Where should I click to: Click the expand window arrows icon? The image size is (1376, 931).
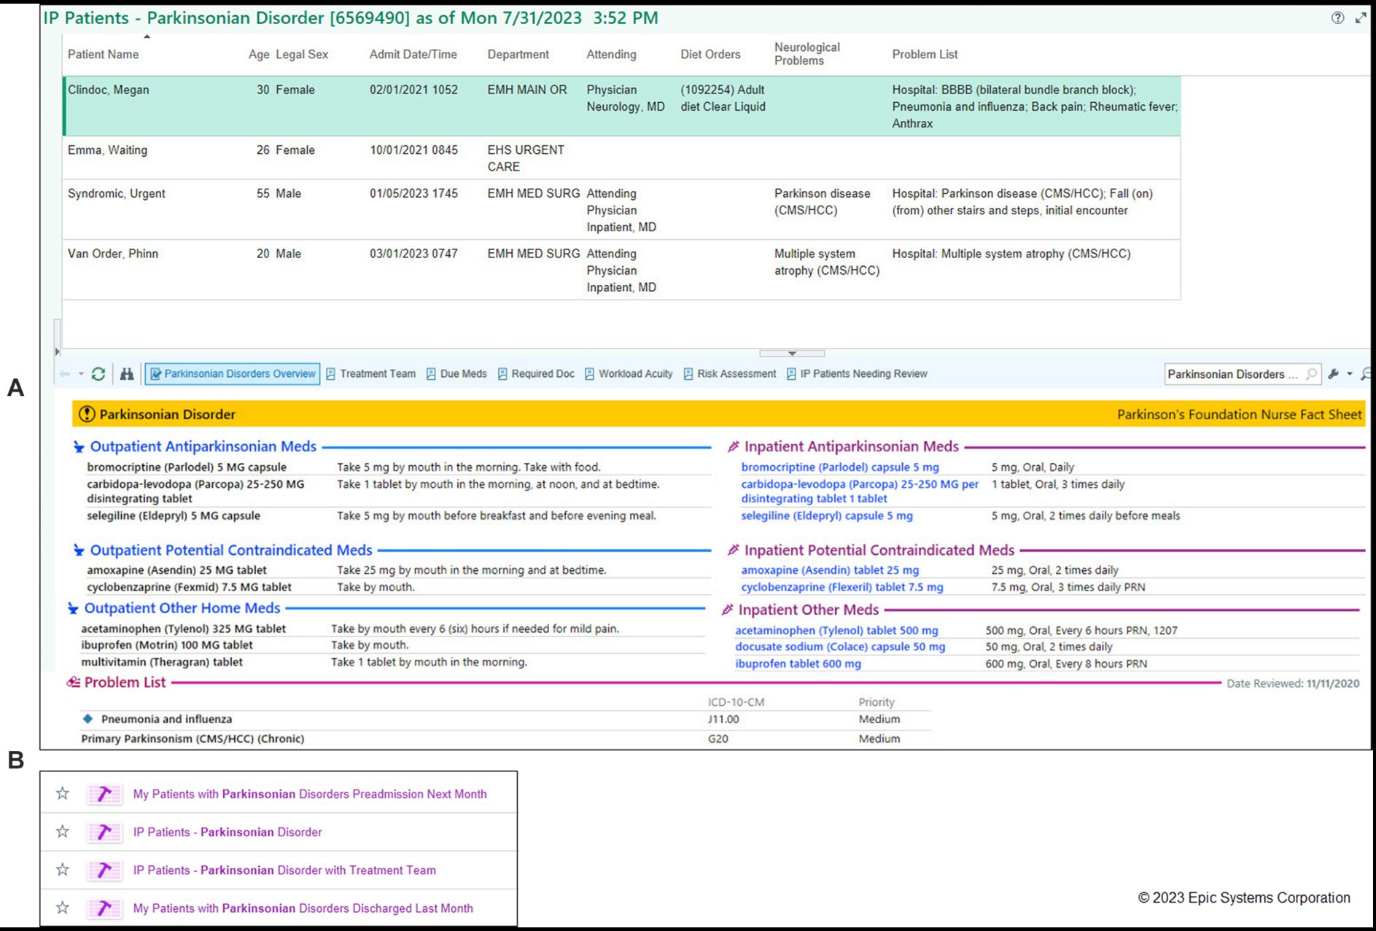(x=1361, y=18)
